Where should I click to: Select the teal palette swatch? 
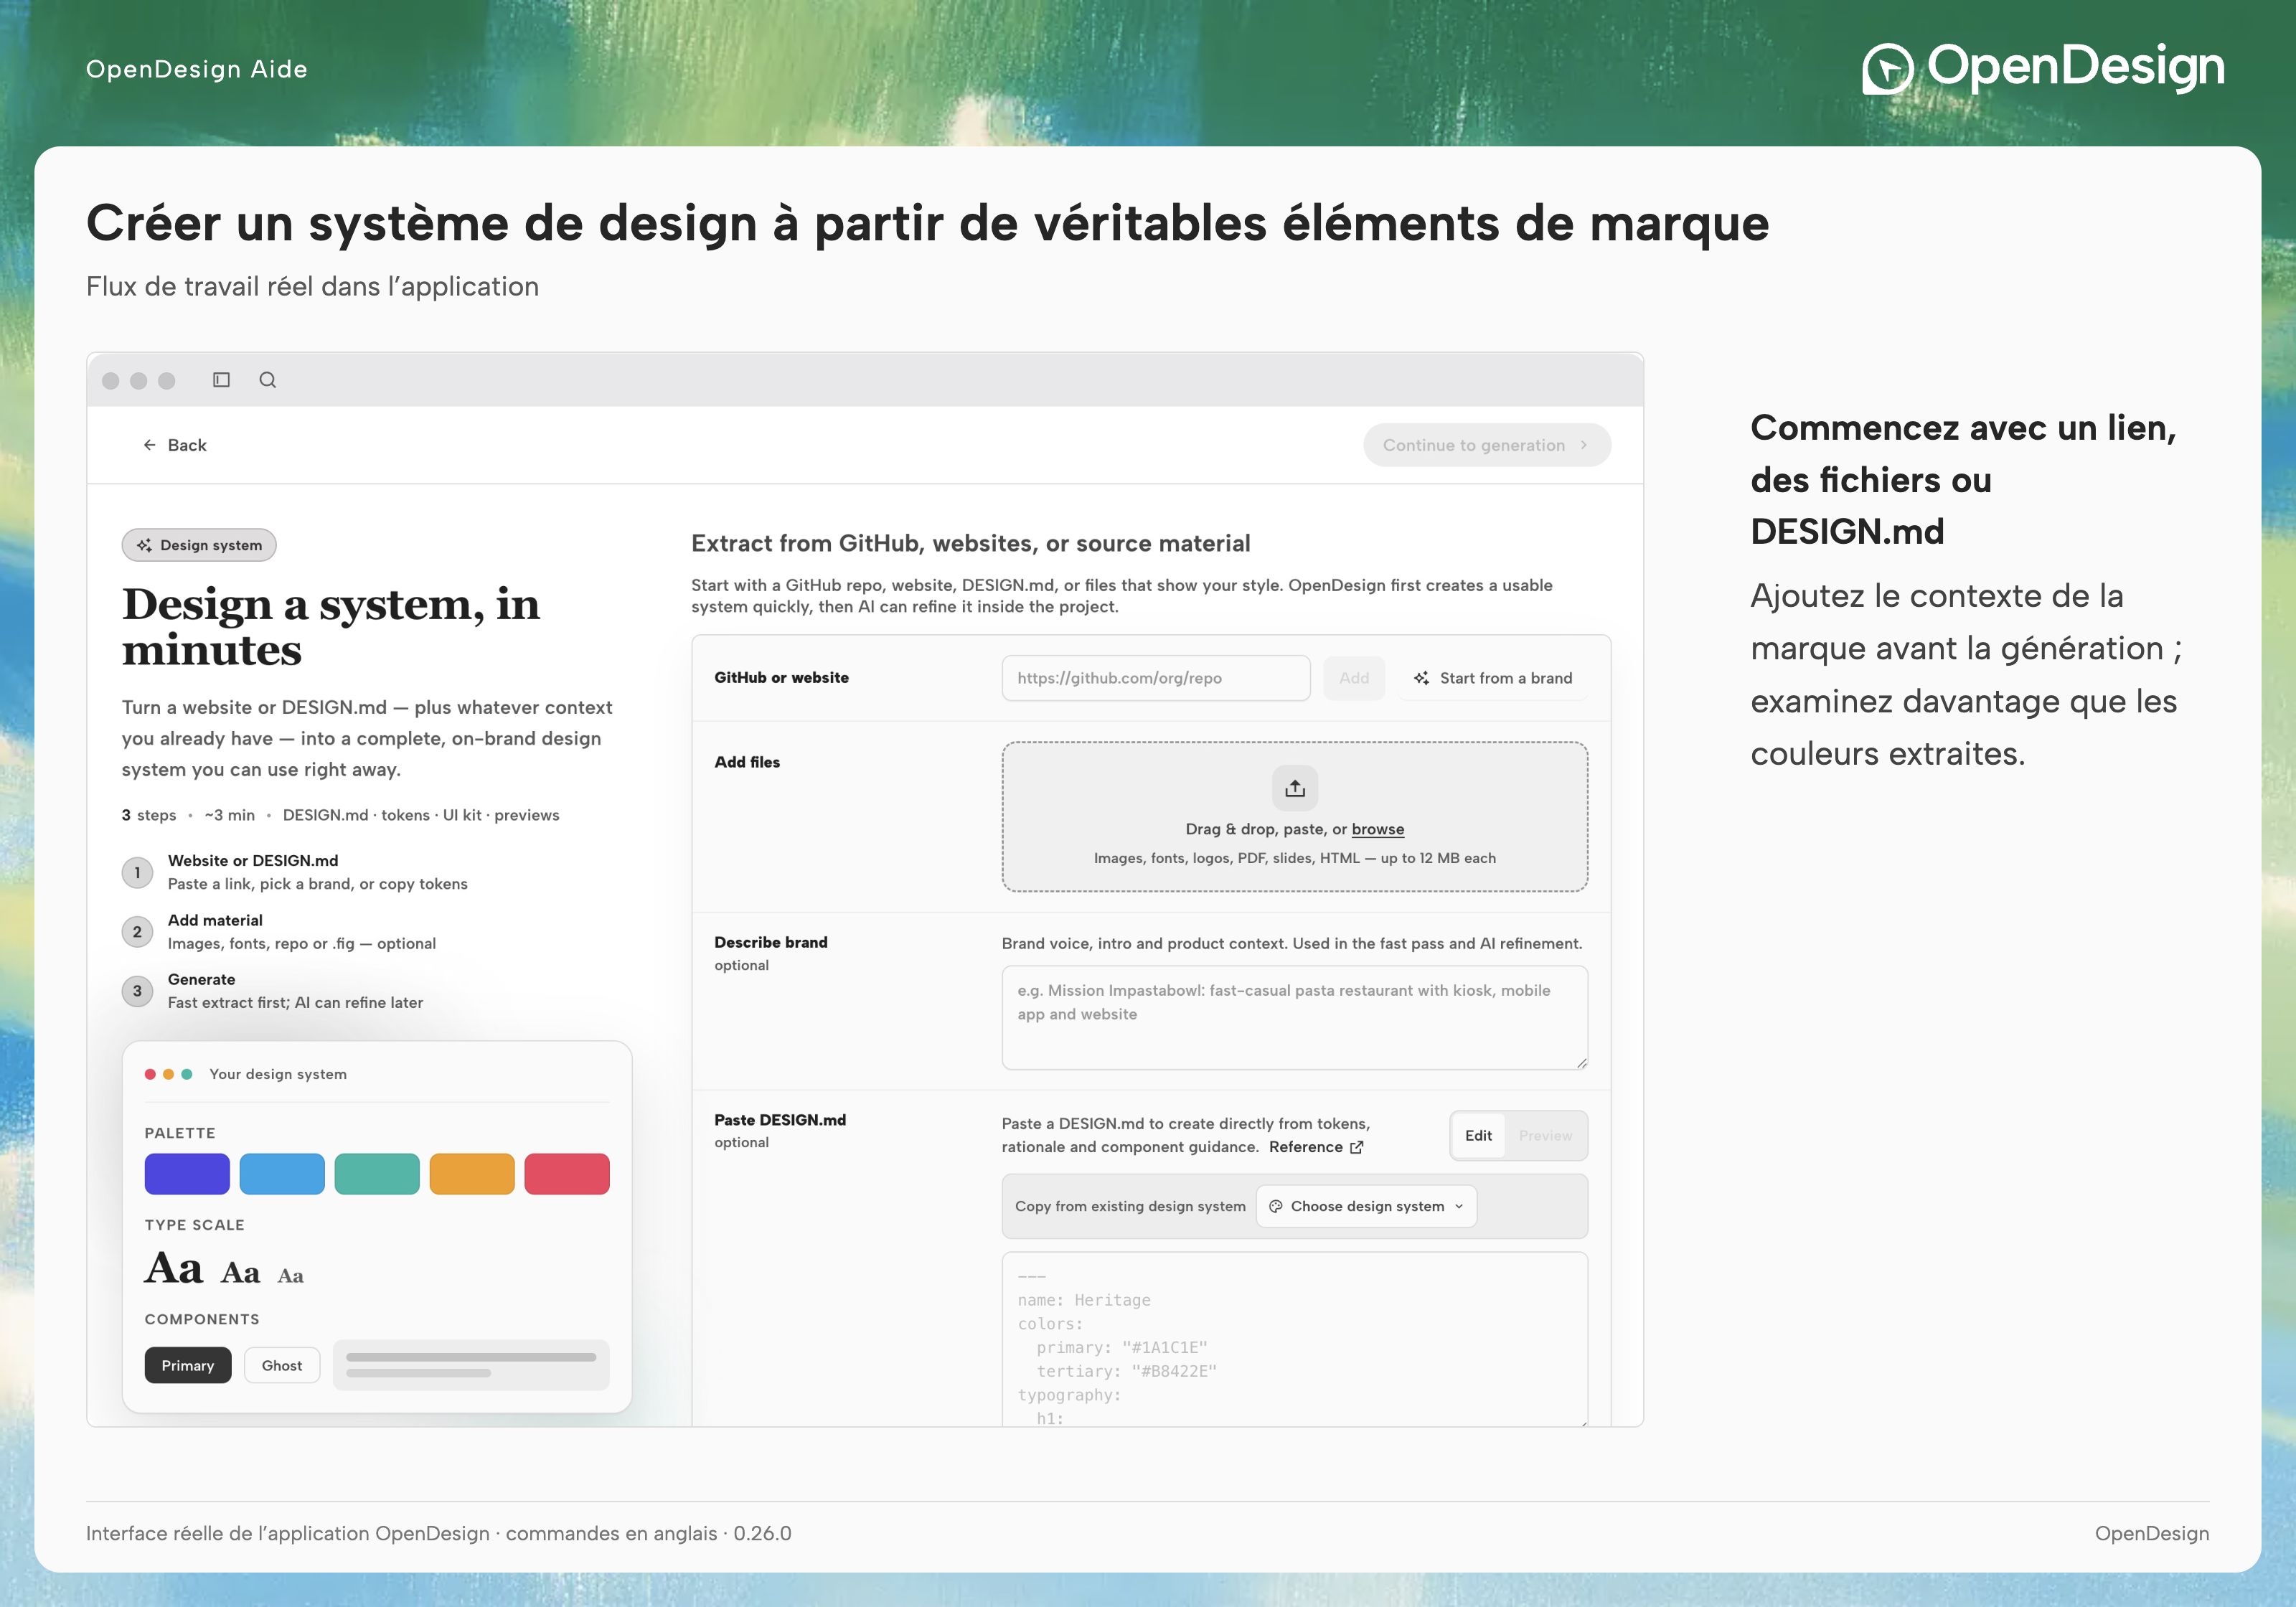coord(377,1174)
